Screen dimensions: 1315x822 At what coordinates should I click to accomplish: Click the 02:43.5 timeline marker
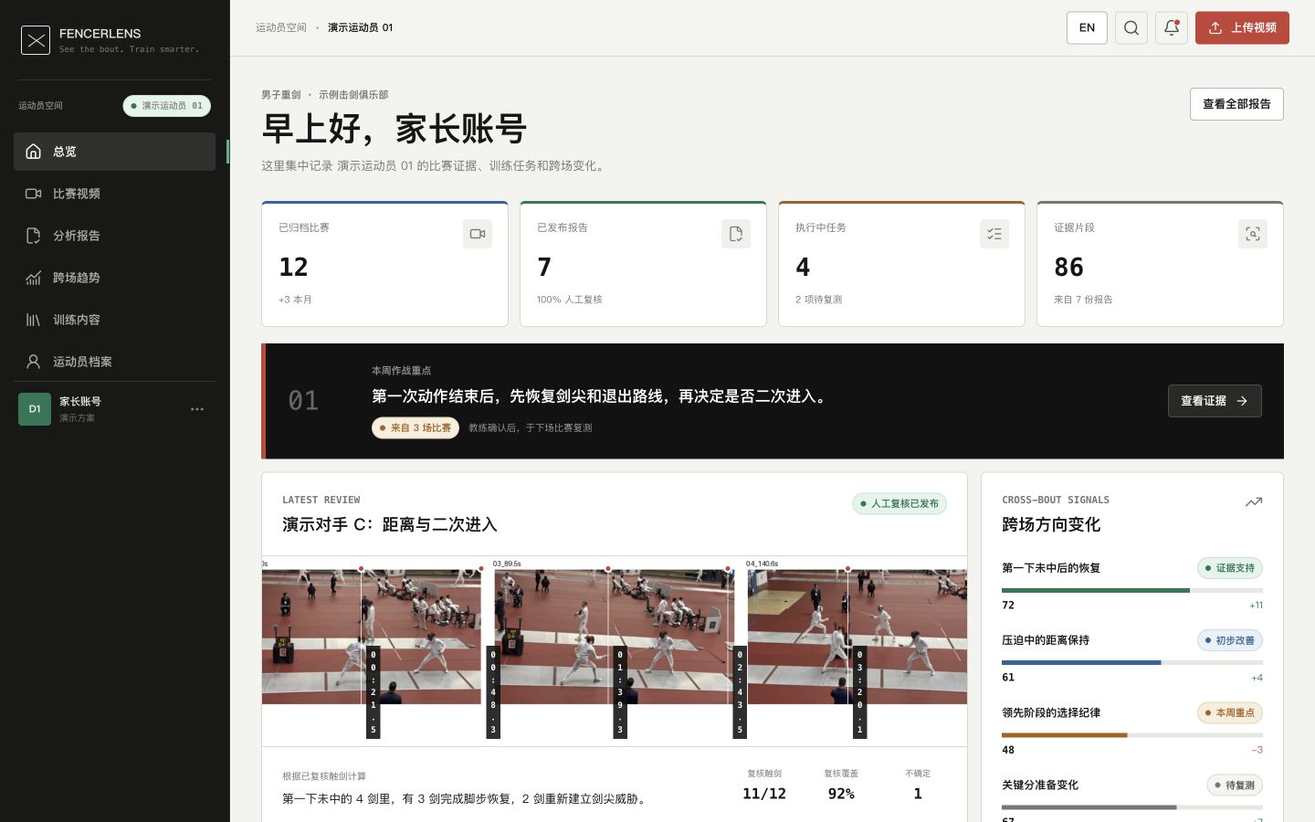740,692
